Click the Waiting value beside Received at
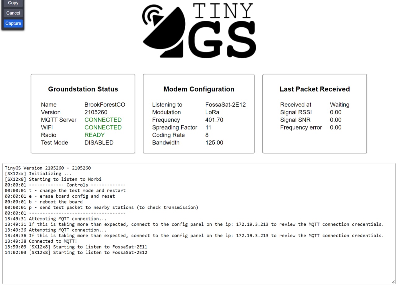 339,105
